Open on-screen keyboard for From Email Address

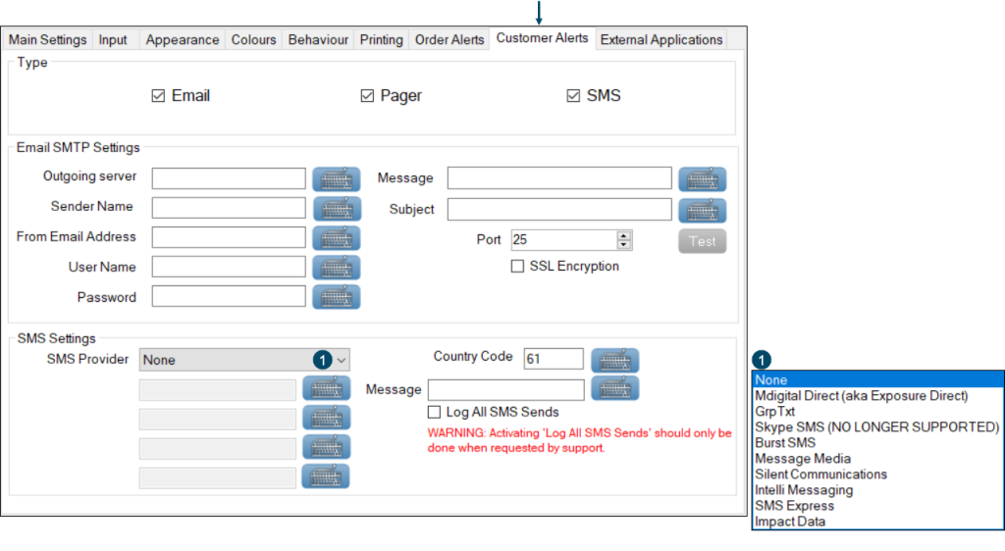[337, 237]
